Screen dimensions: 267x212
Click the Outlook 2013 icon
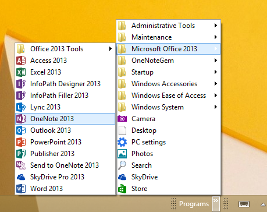[21, 130]
